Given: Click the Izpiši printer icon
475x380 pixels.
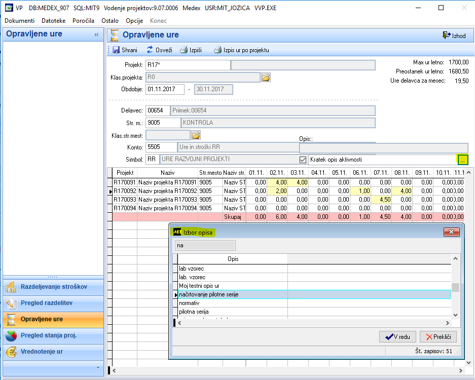Looking at the screenshot, I should 184,50.
